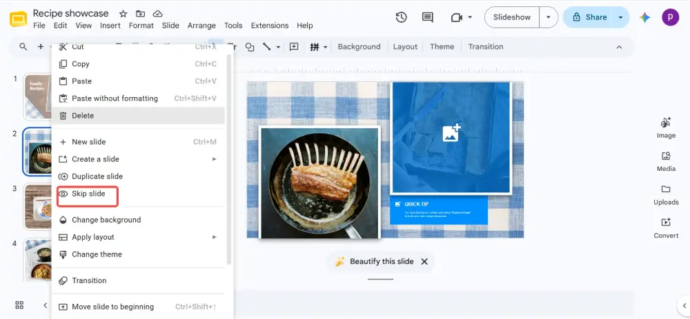
Task: Click the grid view icon at bottom left
Action: pos(19,305)
